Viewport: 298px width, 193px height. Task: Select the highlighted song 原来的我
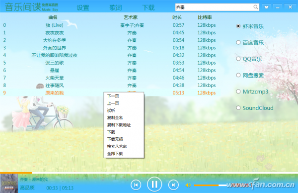tap(54, 93)
